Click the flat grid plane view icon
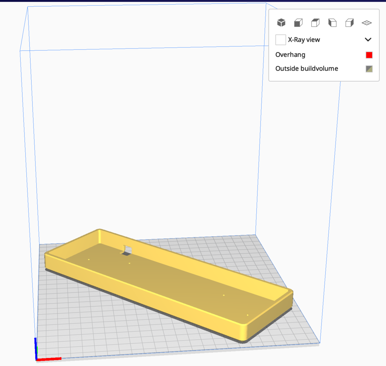The height and width of the screenshot is (366, 386). (366, 23)
